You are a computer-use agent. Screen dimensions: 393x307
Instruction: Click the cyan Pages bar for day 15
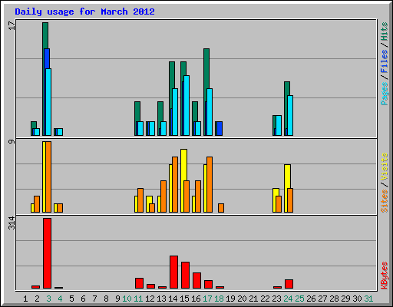(187, 105)
